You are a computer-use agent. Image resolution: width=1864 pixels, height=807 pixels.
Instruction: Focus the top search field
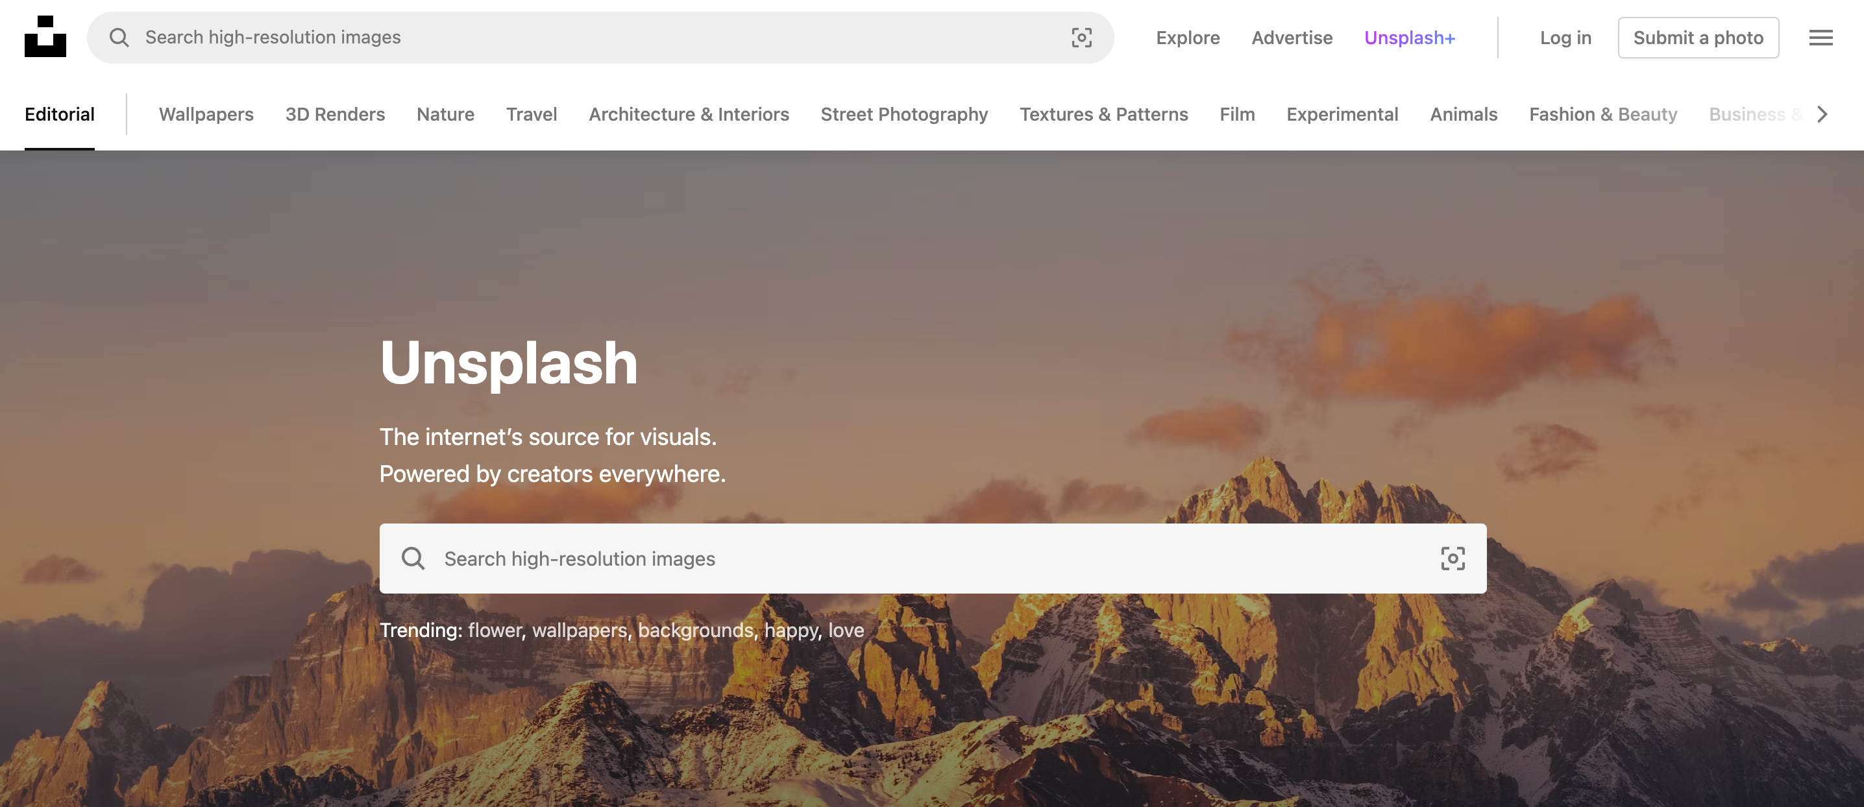[x=600, y=38]
